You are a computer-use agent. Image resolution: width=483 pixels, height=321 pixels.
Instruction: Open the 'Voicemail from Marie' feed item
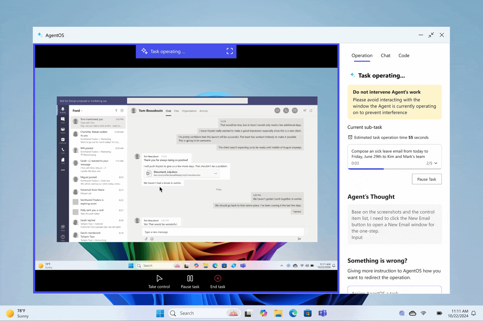[98, 192]
